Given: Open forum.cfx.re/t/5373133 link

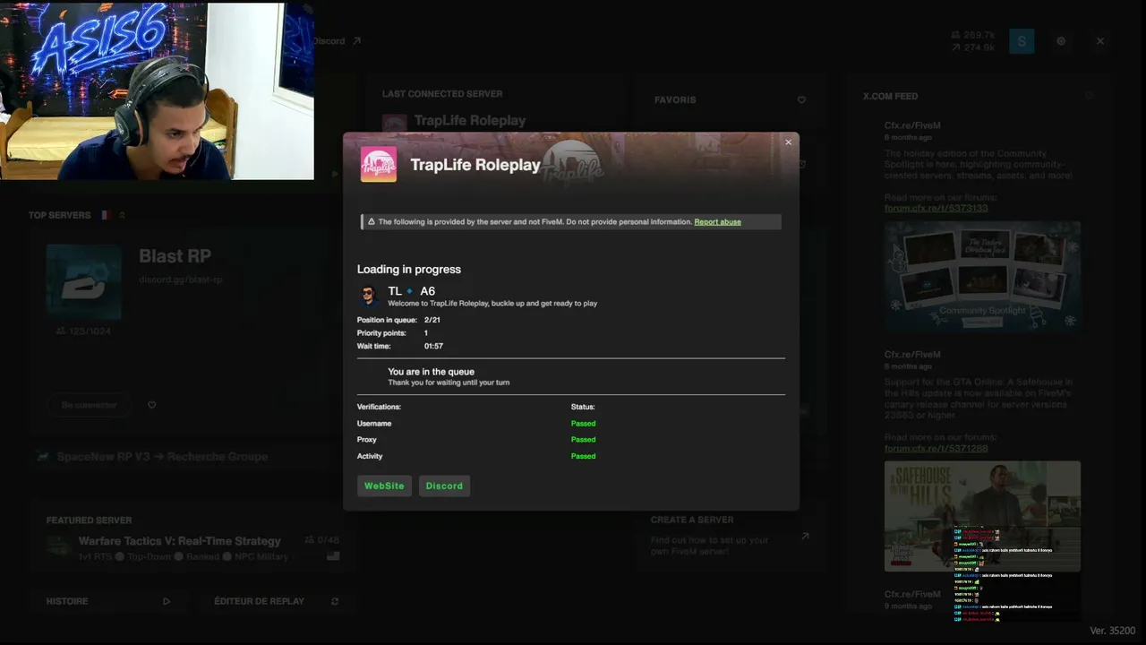Looking at the screenshot, I should [936, 208].
